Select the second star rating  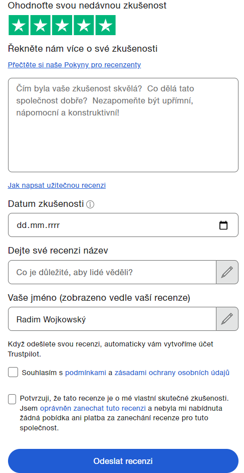point(40,25)
